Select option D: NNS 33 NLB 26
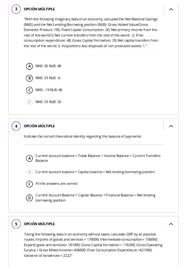 pos(29,102)
